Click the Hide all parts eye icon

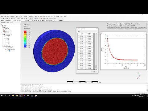[x=46, y=18]
